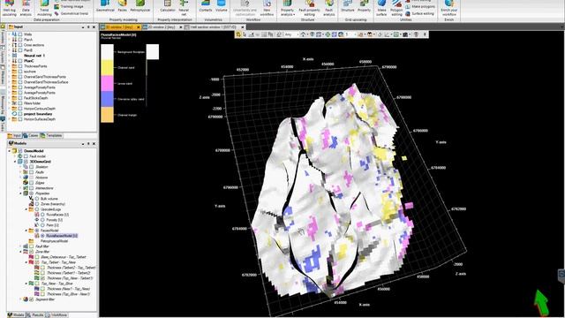Open the Contacts tool
Image resolution: width=565 pixels, height=318 pixels.
206,6
